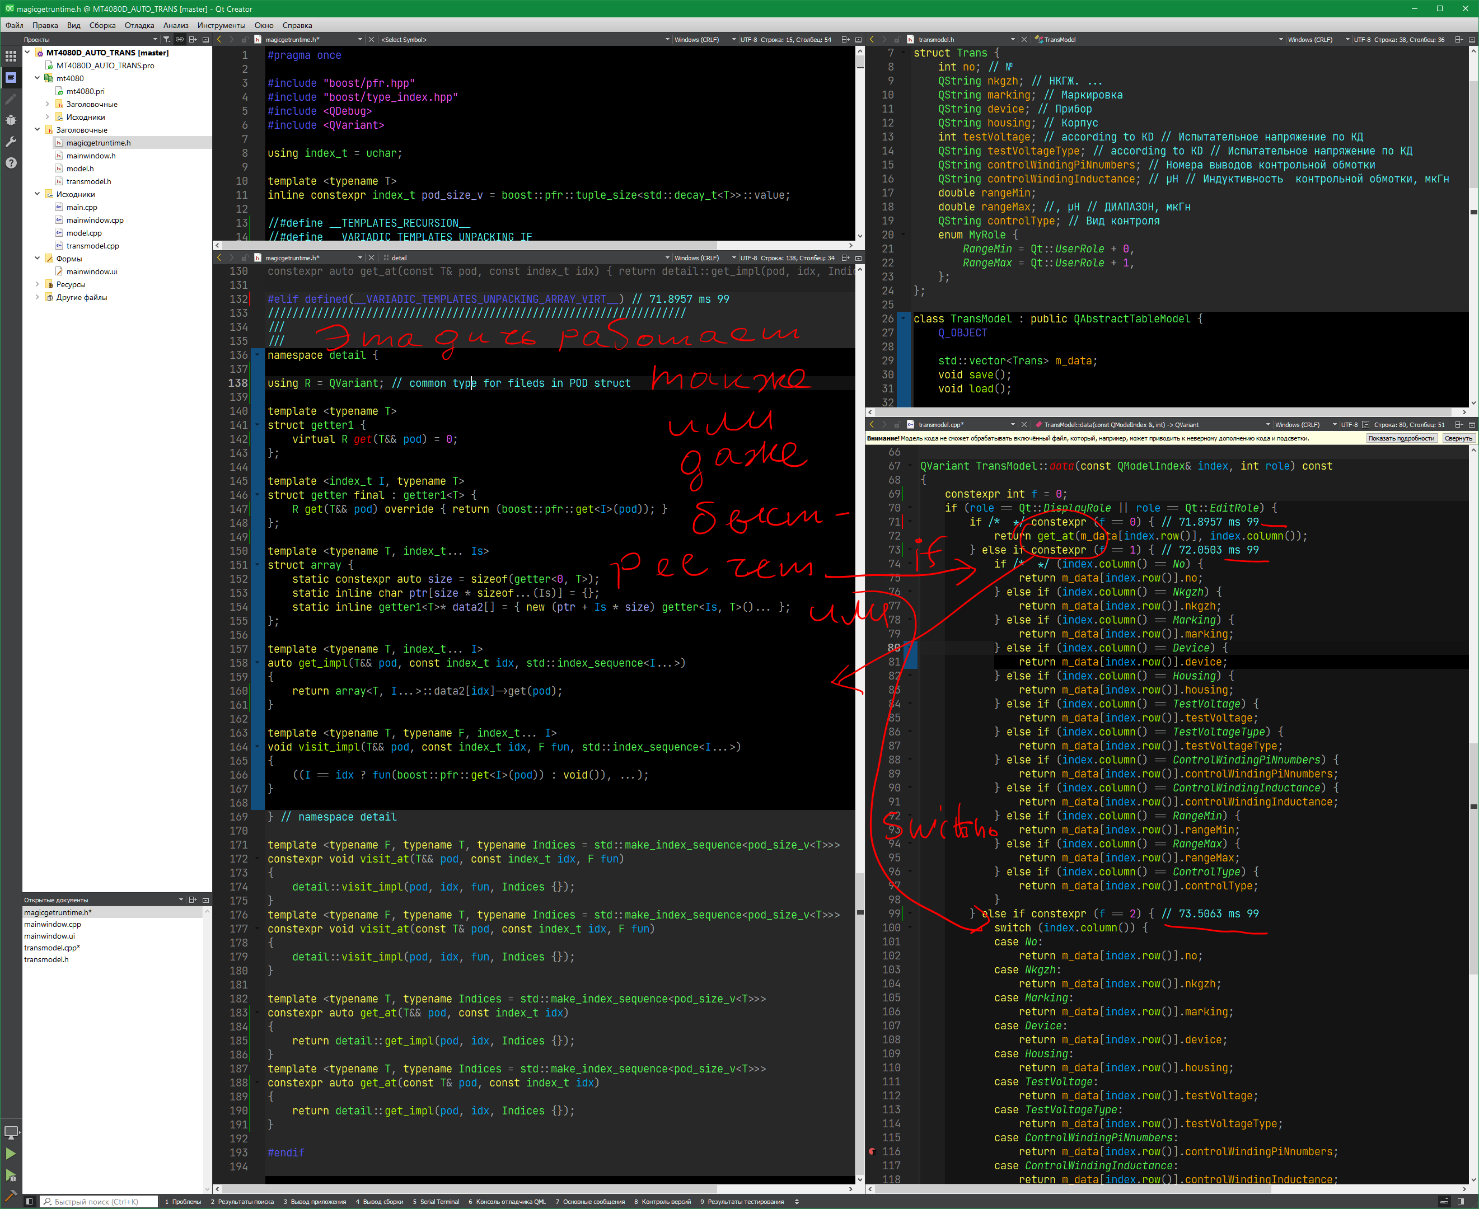1479x1209 pixels.
Task: Open the Welcome mode grid icon
Action: pos(11,57)
